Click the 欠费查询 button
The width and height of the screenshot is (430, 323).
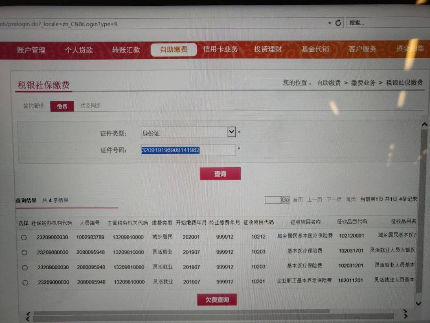[217, 300]
